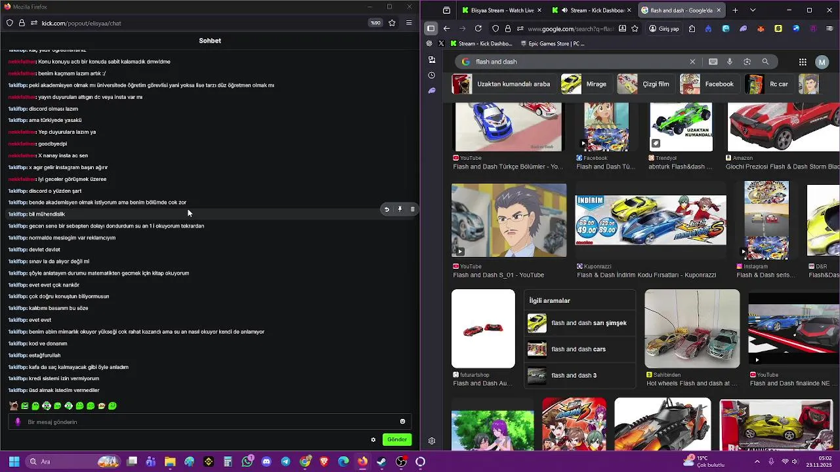840x472 pixels.
Task: Open chat settings gear next to Gönder
Action: tap(373, 440)
